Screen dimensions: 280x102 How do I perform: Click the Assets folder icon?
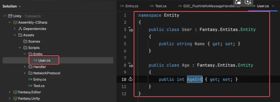coord(20,35)
